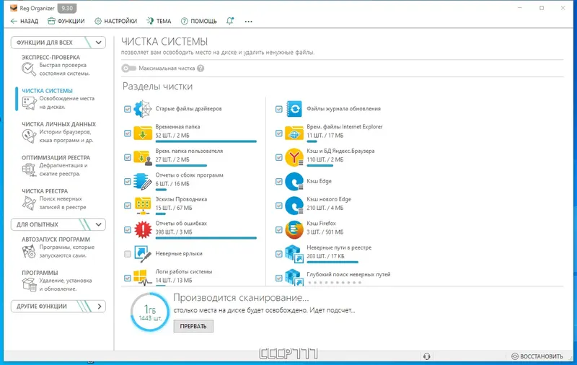Click the circular 1 ГБ scan indicator
The height and width of the screenshot is (365, 577).
pyautogui.click(x=150, y=312)
